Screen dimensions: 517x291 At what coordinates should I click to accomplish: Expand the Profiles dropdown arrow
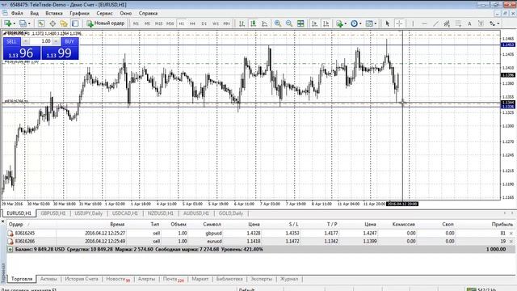[29, 23]
